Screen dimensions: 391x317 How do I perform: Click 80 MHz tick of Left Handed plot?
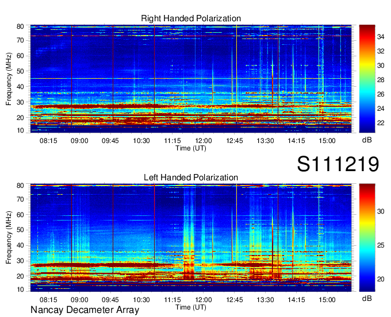pos(20,185)
